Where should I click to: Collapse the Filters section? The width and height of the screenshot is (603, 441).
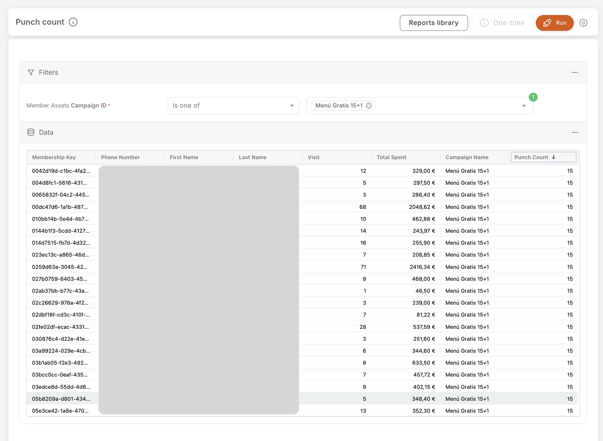coord(574,72)
